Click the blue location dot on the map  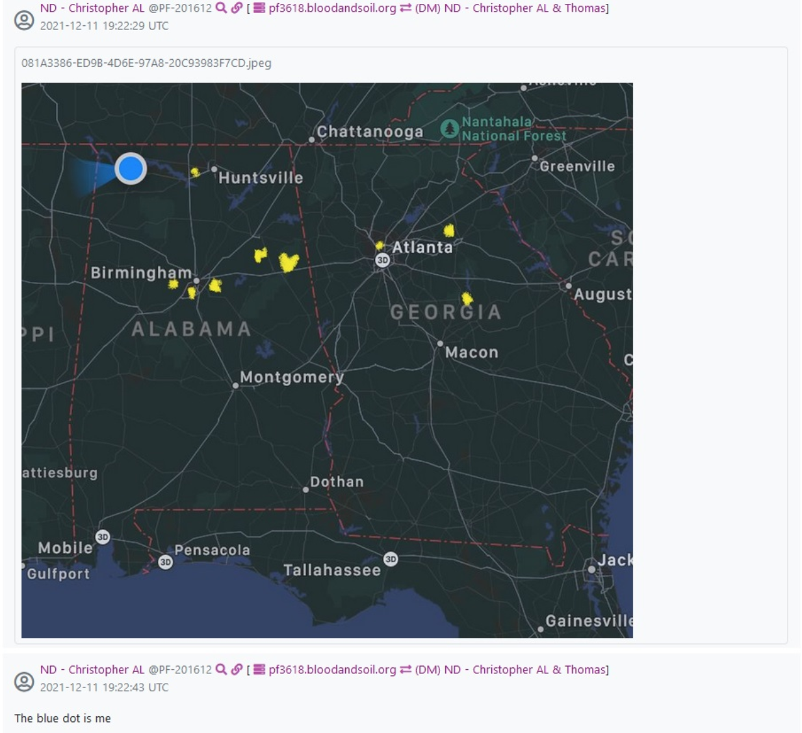131,169
